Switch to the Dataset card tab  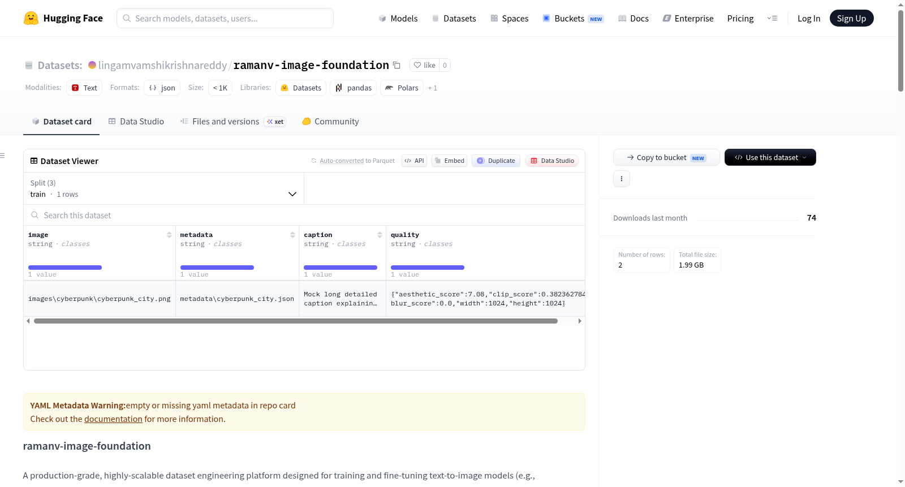coord(61,122)
